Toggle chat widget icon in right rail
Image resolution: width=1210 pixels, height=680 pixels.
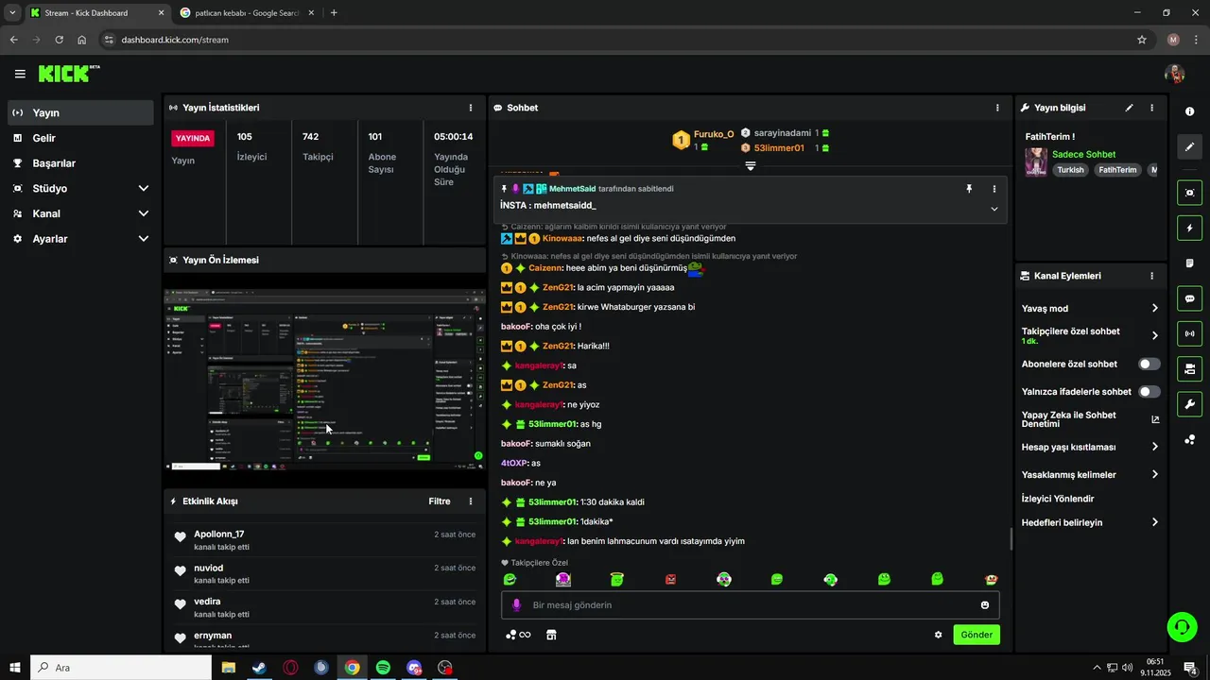pyautogui.click(x=1189, y=298)
